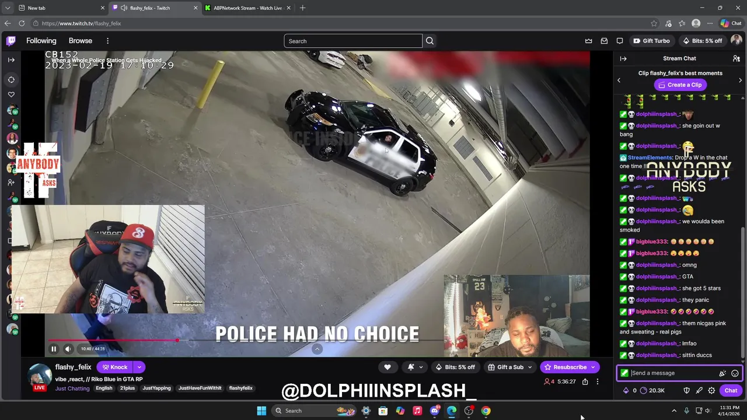Expand the left followed channels sidebar
Screen dimensions: 747x420
11,60
